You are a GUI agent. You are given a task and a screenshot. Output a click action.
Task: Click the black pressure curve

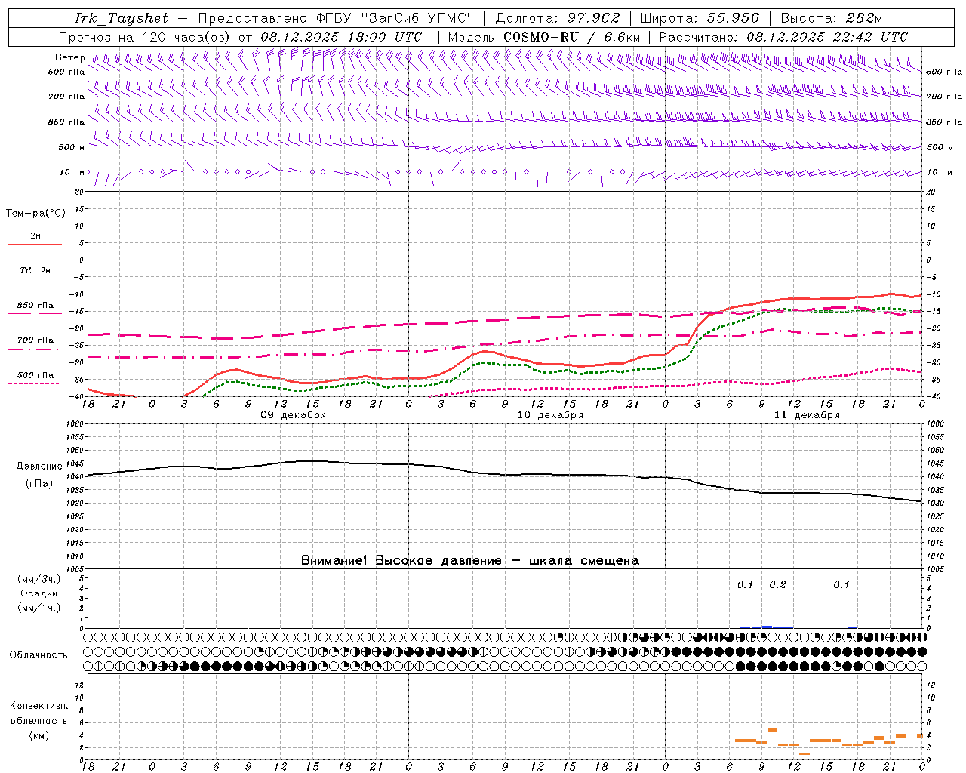click(x=505, y=474)
